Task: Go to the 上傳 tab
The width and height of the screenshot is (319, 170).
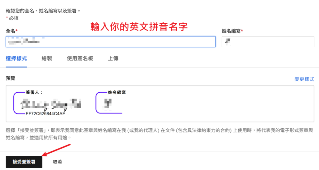Action: (113, 58)
